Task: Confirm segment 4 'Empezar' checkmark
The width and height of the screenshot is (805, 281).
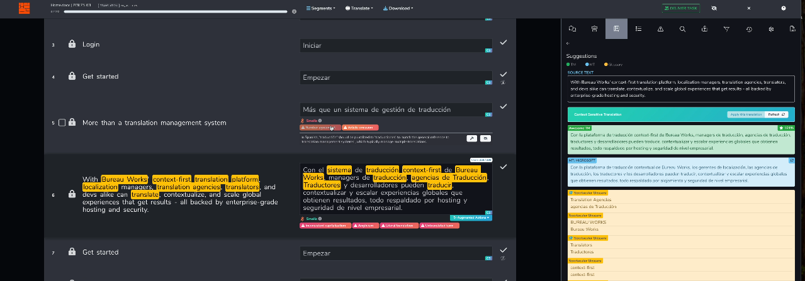Action: tap(504, 74)
